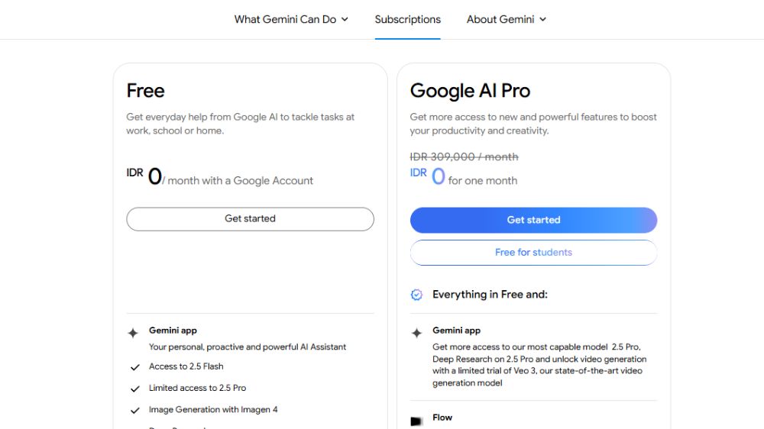Click the Flow feature label
This screenshot has width=764, height=429.
pos(442,418)
